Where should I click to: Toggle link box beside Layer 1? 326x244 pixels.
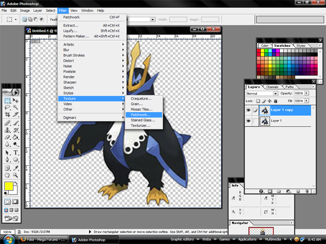[255, 121]
